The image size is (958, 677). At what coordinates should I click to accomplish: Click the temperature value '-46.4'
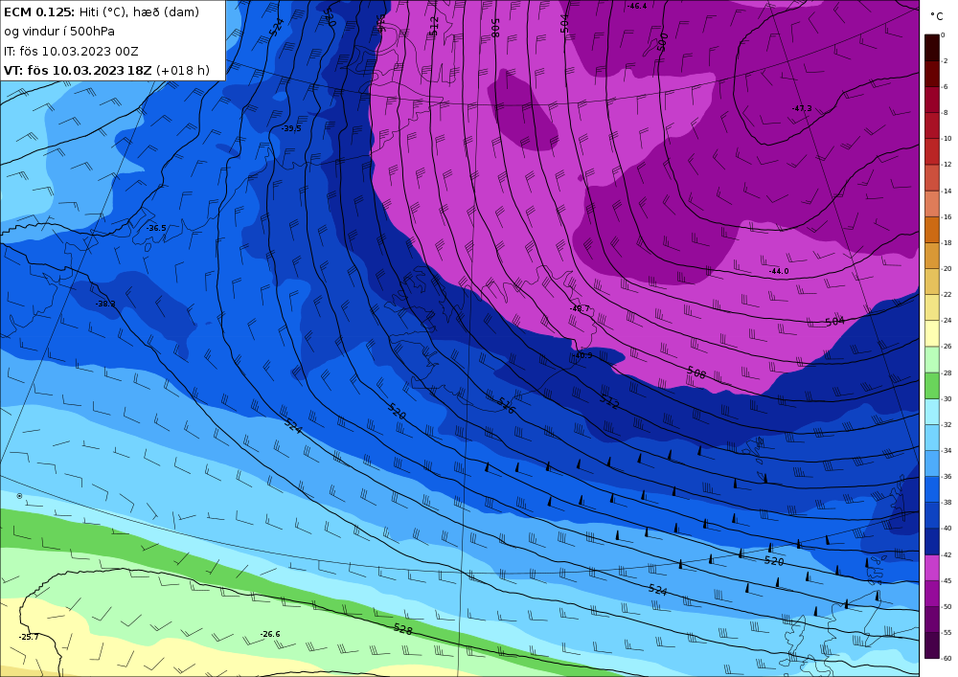point(637,6)
